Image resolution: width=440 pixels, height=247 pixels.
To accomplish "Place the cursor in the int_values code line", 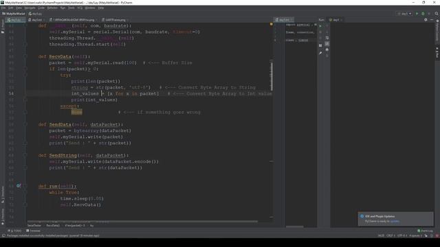I will click(149, 93).
